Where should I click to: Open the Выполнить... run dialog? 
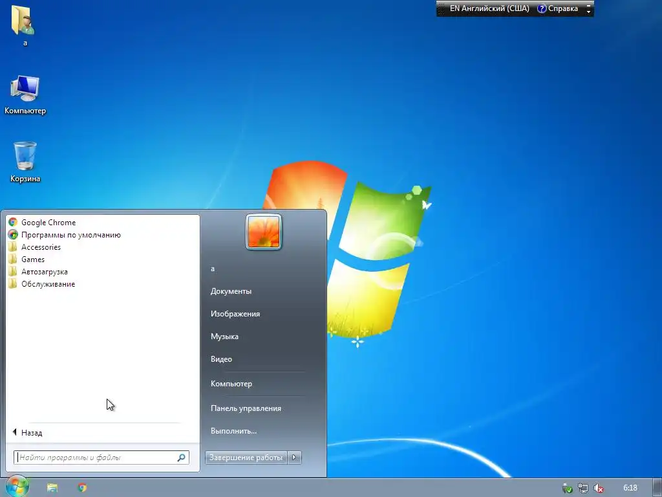[233, 431]
